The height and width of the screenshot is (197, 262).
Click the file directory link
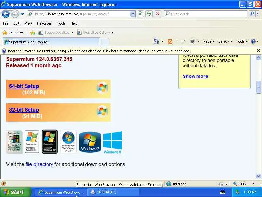(x=39, y=164)
